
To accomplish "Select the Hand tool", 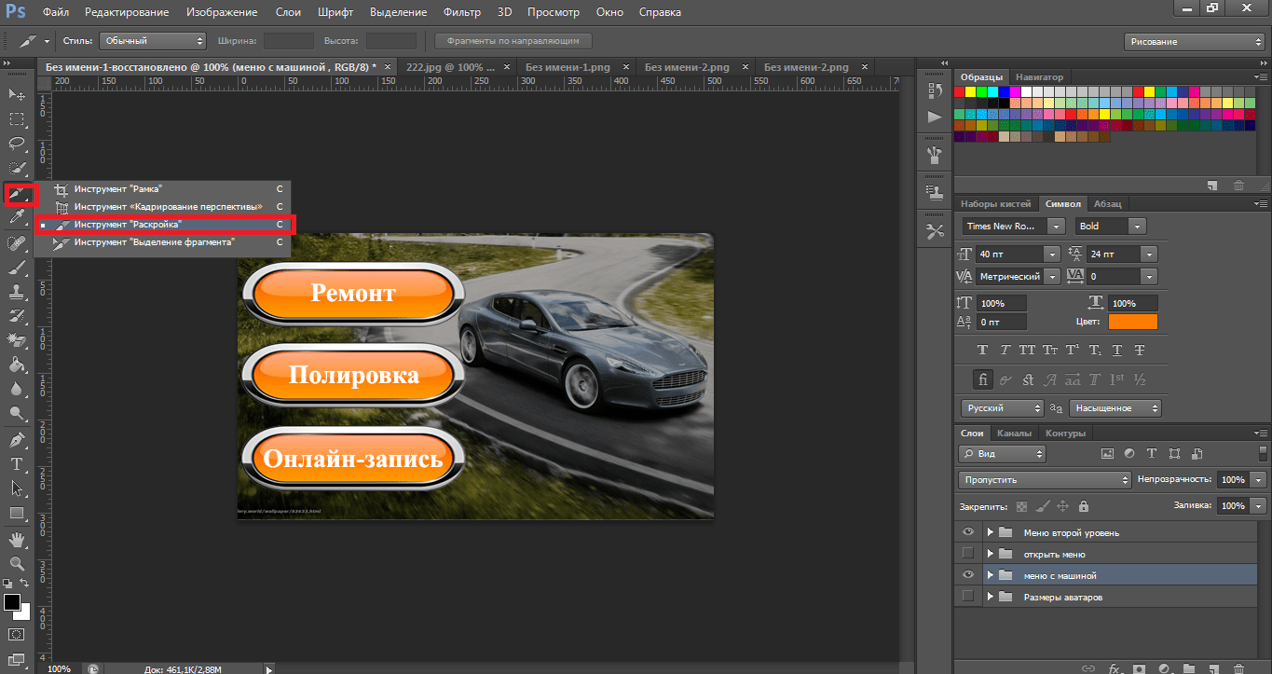I will pos(17,539).
